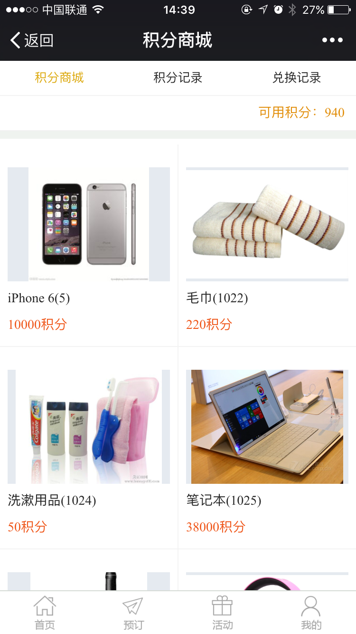Tap the 50积分 price label

pos(27,527)
